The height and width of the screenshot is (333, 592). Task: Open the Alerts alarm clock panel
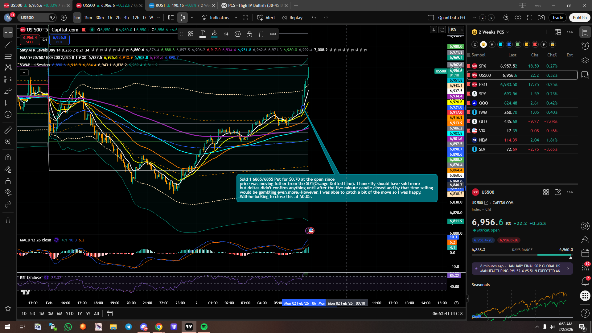click(x=585, y=46)
